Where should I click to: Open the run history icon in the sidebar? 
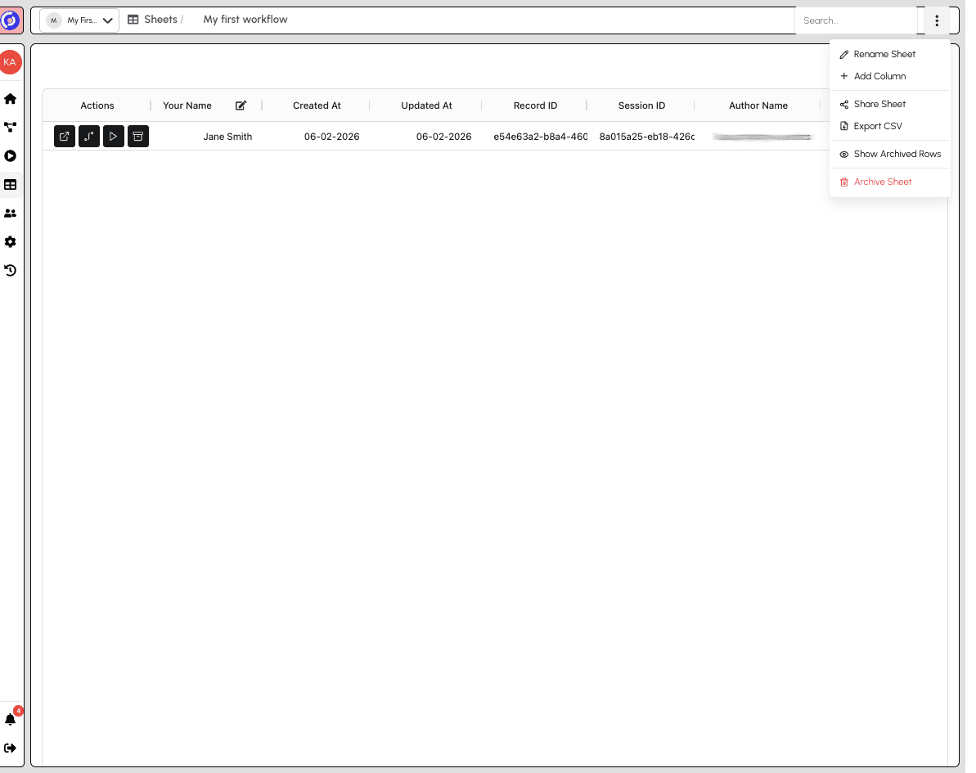pos(11,270)
